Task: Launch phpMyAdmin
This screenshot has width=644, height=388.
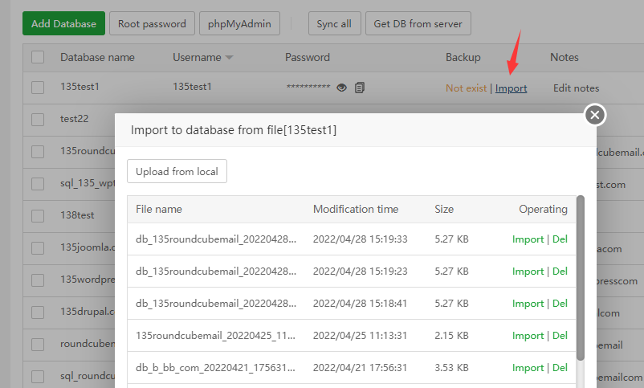Action: pos(239,24)
